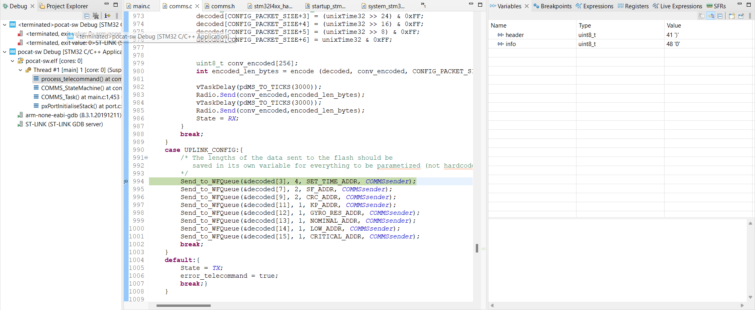Select the pxPortInitialiseStack() stack frame
The height and width of the screenshot is (310, 755).
(x=77, y=106)
